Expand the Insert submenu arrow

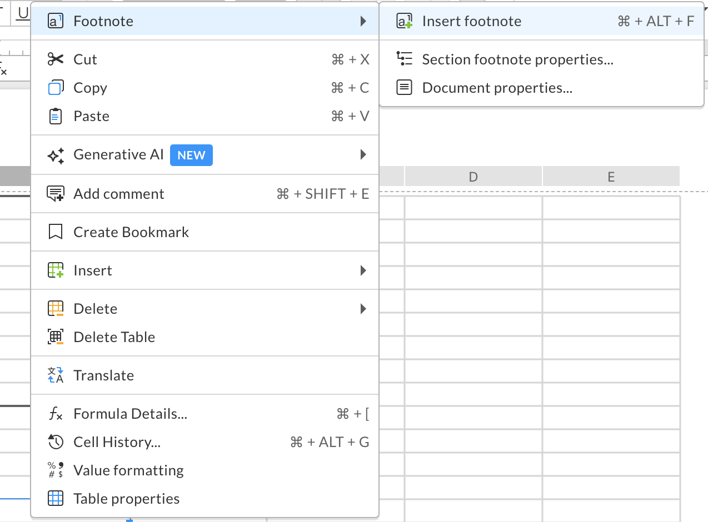point(363,270)
